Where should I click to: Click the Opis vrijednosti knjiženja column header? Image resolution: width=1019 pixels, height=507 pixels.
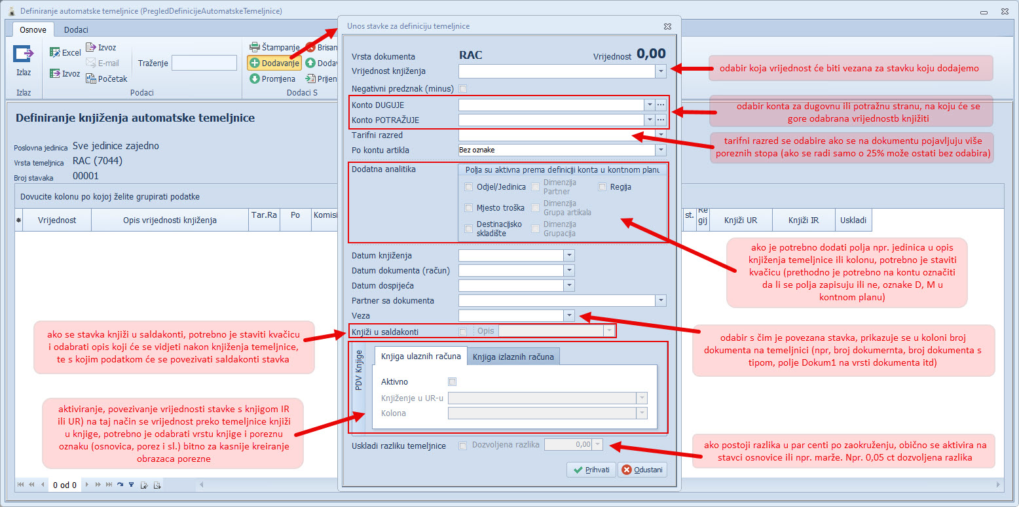tap(170, 220)
